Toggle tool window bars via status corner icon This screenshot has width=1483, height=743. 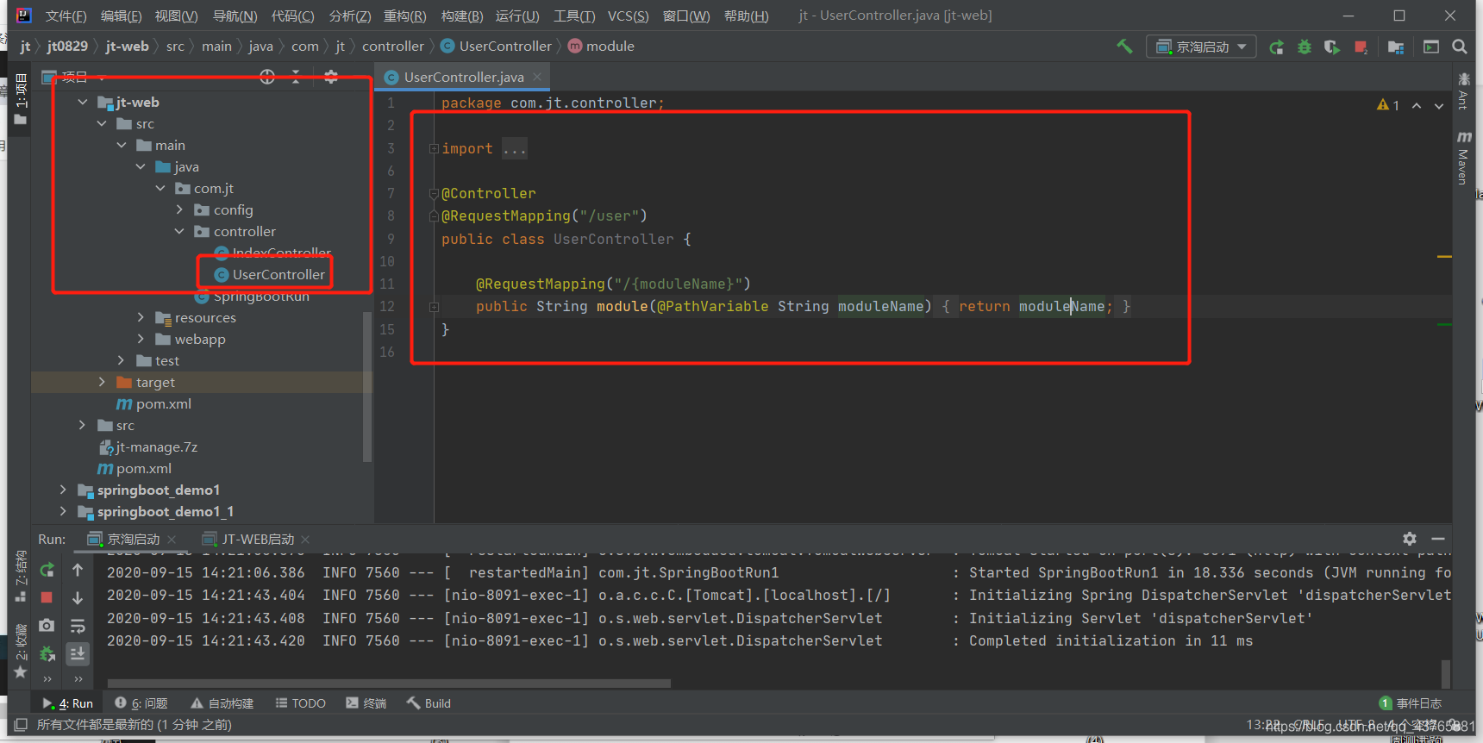pyautogui.click(x=21, y=724)
